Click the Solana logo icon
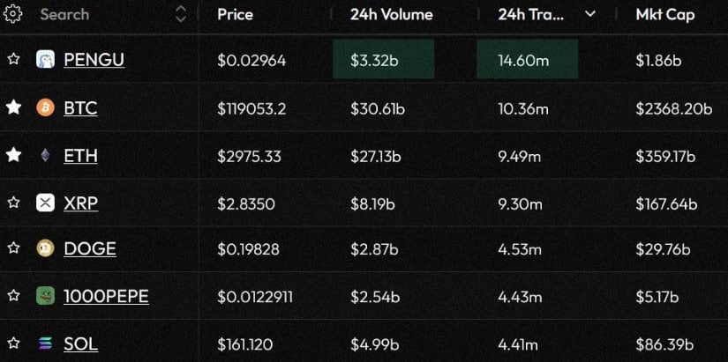Screen dimensions: 728x362 [x=45, y=344]
